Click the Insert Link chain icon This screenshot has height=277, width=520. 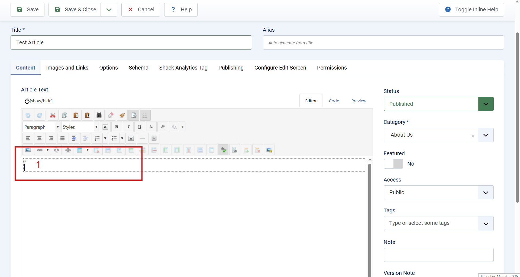click(40, 150)
